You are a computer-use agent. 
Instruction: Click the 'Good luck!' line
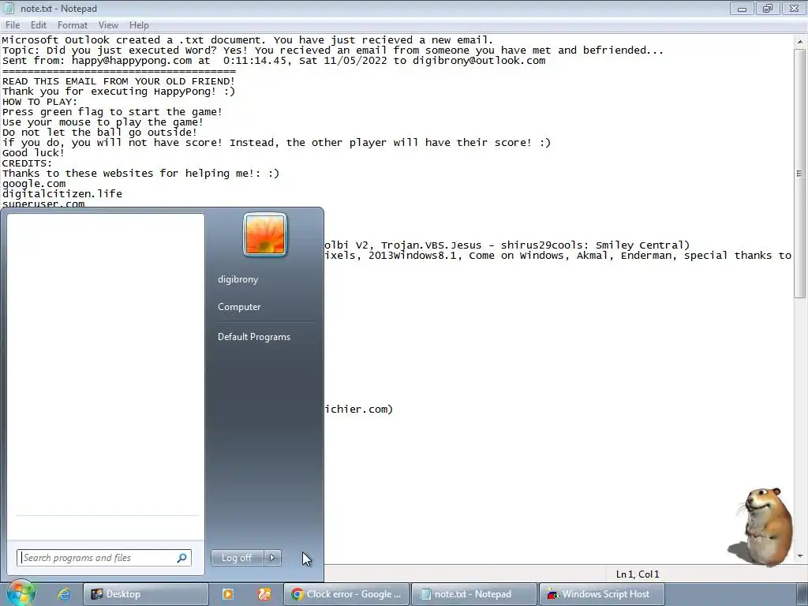[33, 152]
